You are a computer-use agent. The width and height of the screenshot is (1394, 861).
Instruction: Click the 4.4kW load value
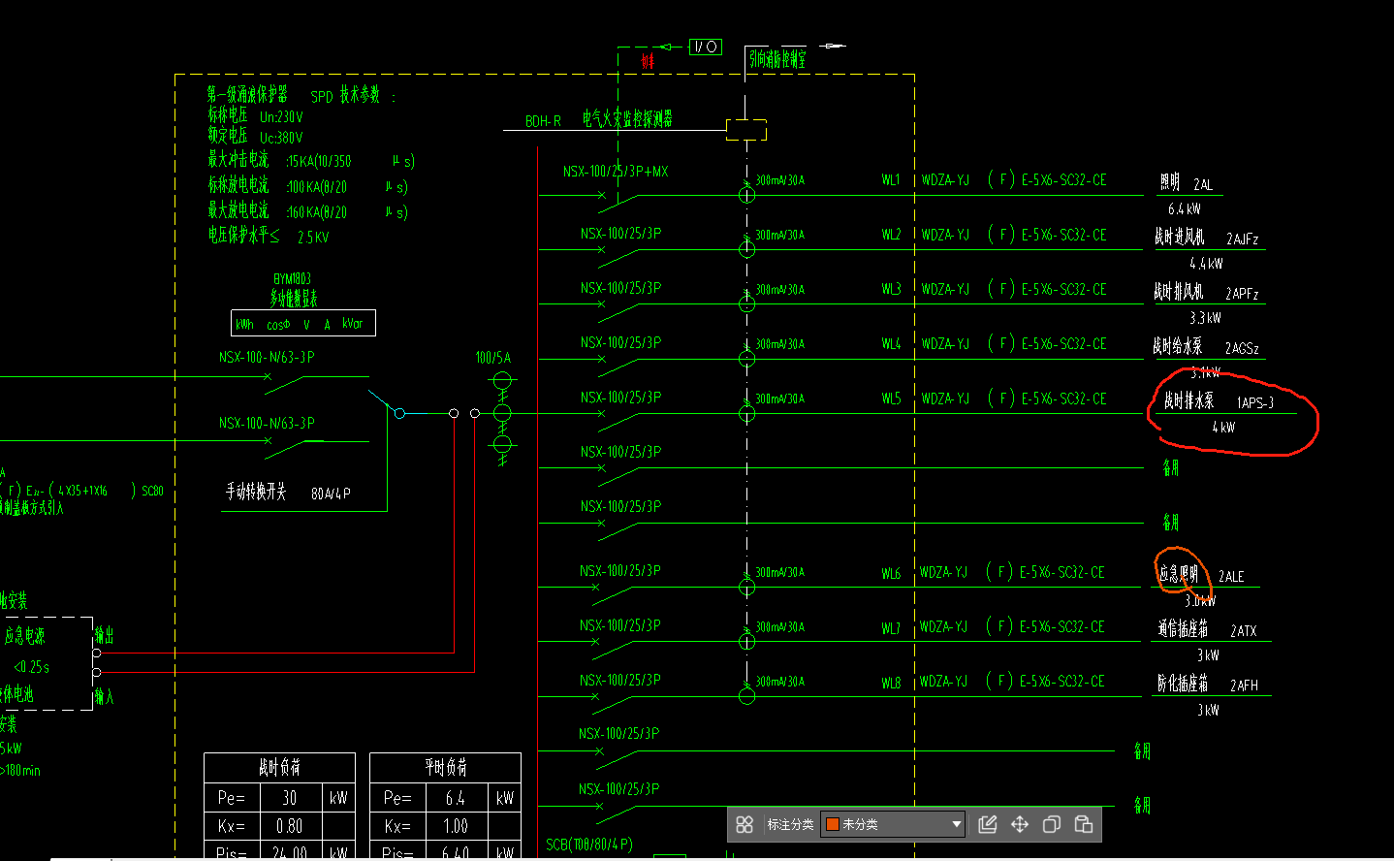[1206, 263]
